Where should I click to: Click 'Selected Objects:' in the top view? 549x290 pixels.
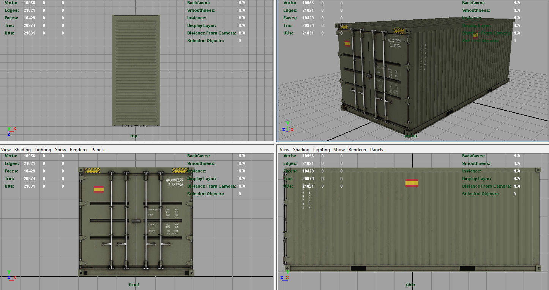point(205,41)
